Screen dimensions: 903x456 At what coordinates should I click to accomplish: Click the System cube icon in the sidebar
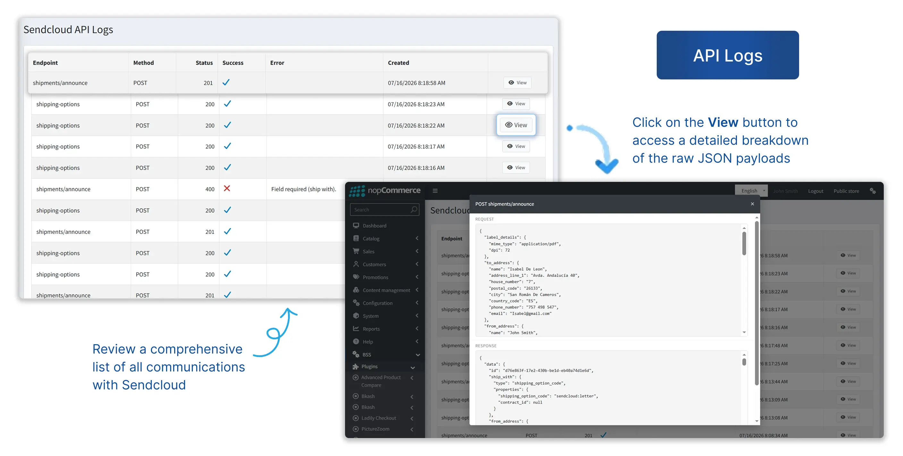tap(356, 316)
